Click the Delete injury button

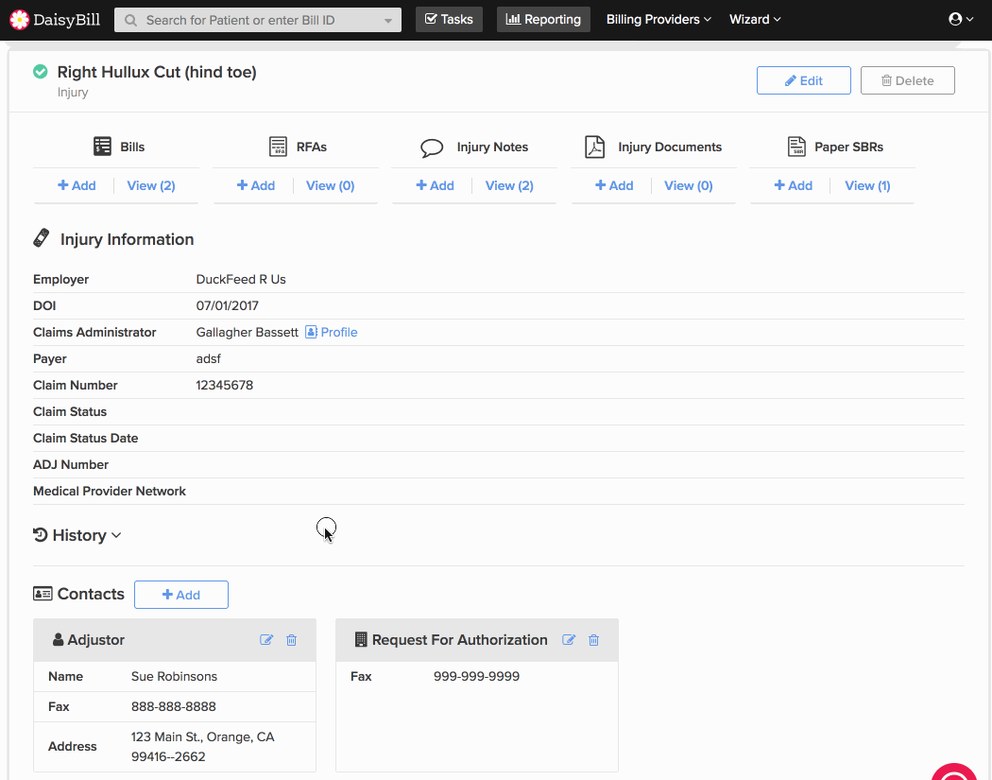tap(907, 80)
